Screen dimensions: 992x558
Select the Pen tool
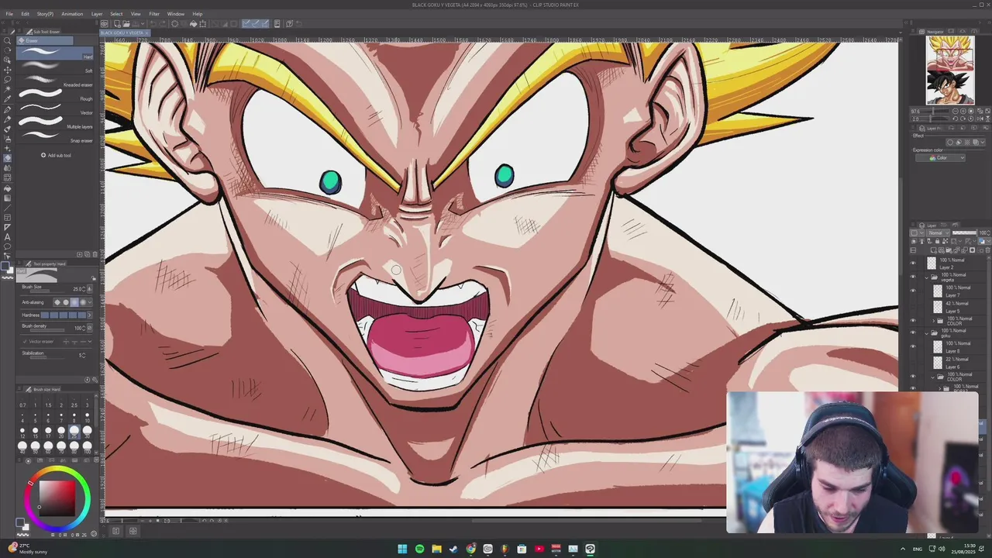coord(7,109)
